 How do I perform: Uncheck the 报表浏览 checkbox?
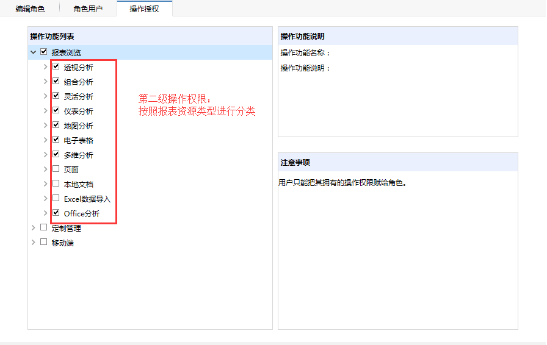coord(43,52)
